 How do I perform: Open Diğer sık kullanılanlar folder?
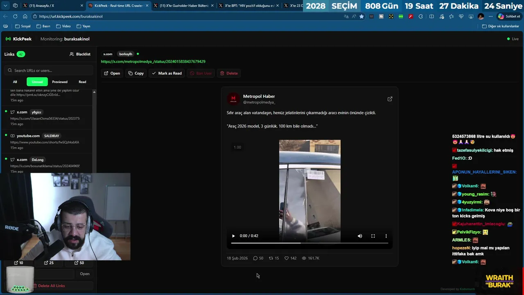point(501,26)
